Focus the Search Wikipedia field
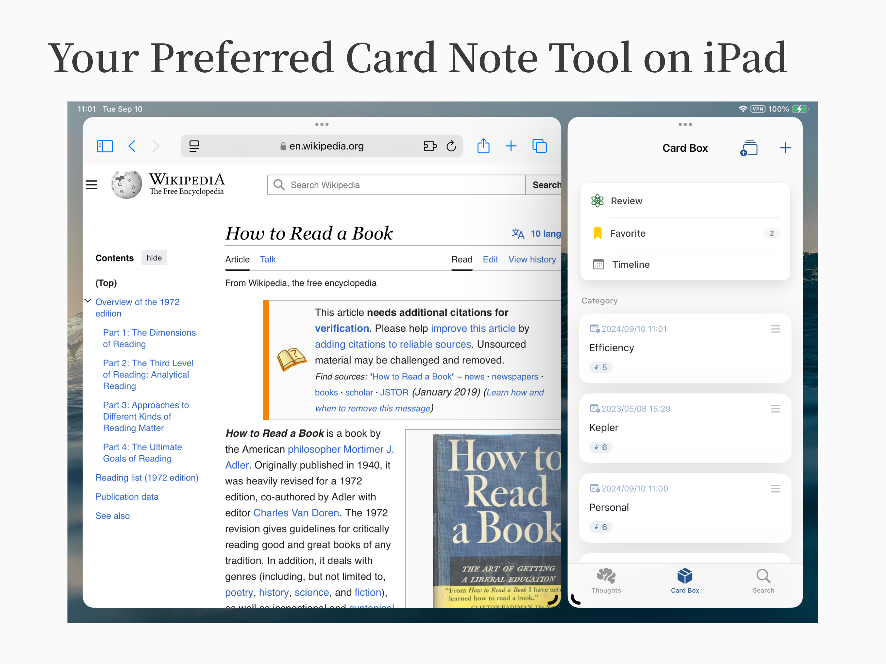This screenshot has width=886, height=664. [397, 184]
